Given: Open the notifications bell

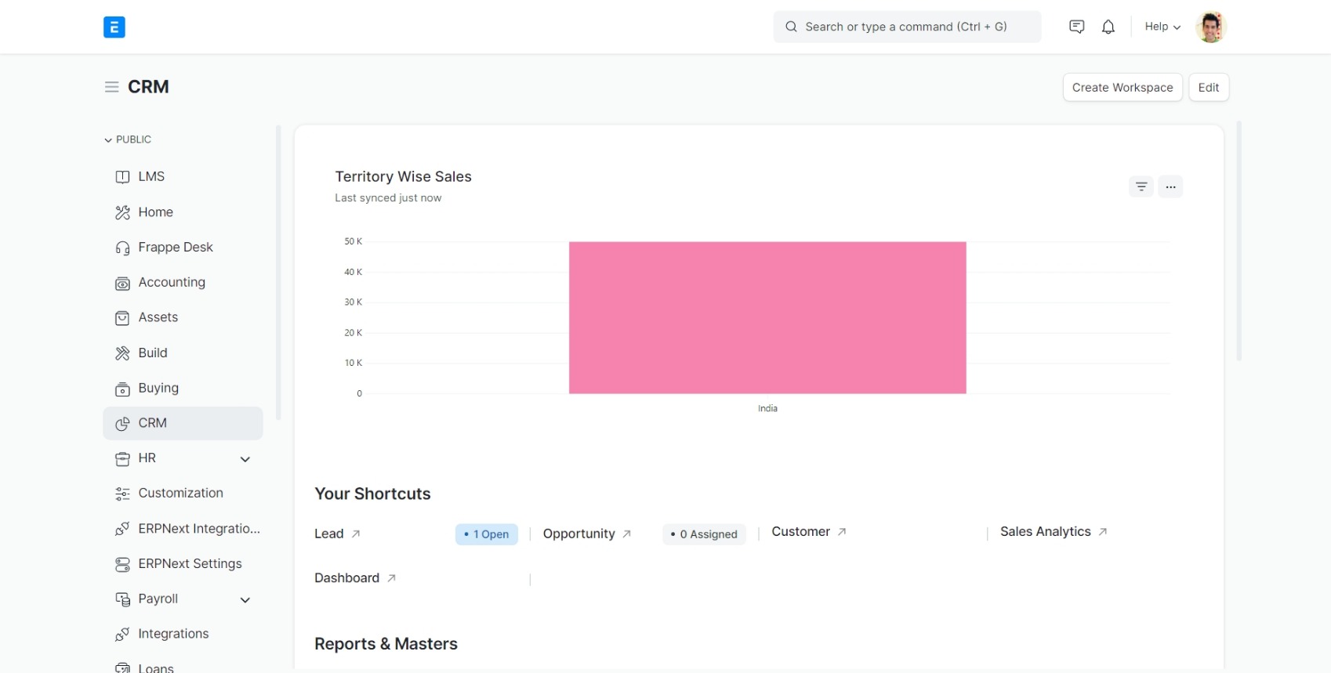Looking at the screenshot, I should pyautogui.click(x=1108, y=27).
